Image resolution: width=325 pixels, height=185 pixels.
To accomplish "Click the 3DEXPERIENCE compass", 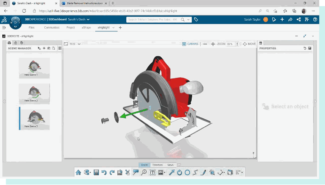I will point(16,23).
